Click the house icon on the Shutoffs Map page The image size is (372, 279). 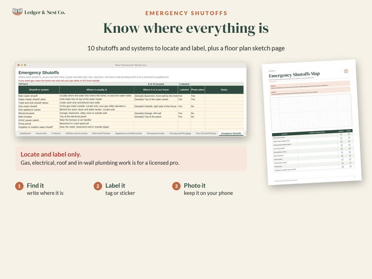coord(346,71)
